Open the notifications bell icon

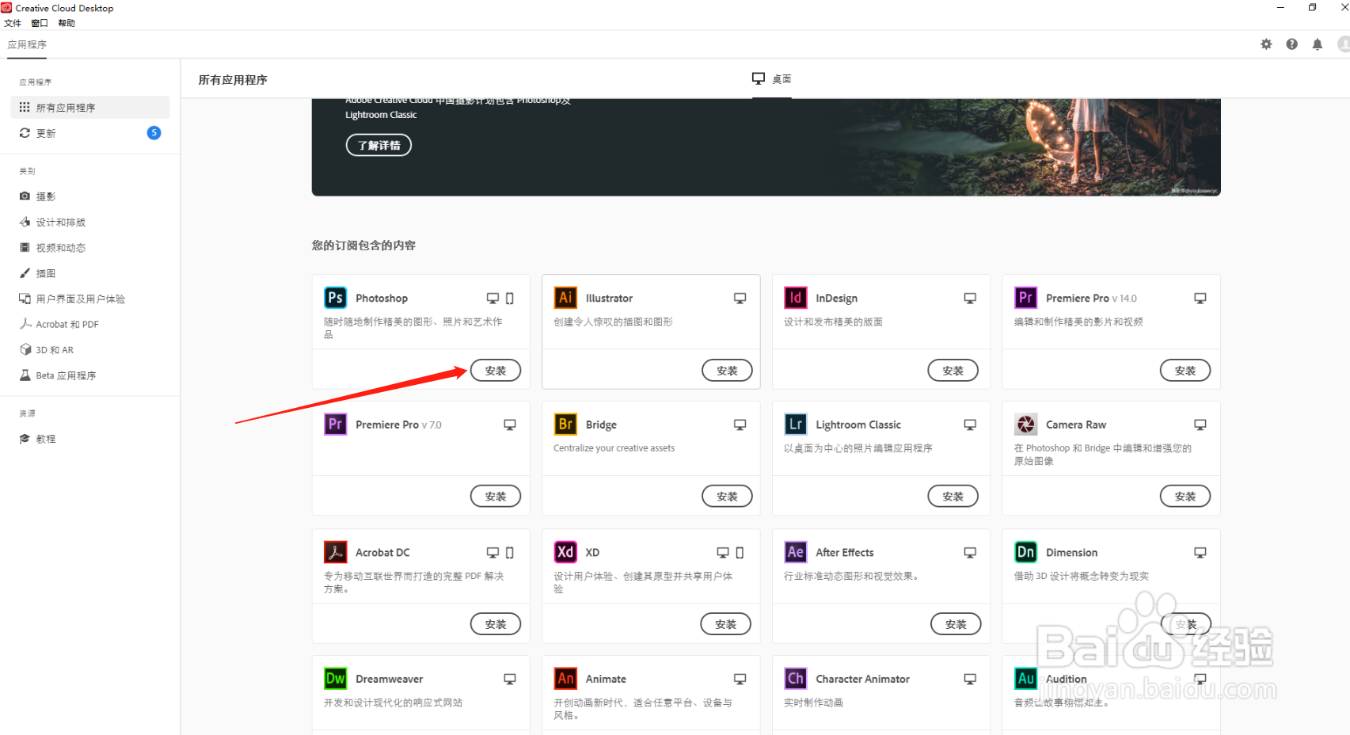pyautogui.click(x=1318, y=44)
